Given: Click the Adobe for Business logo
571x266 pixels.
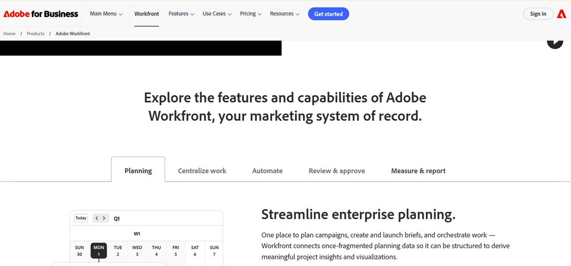Looking at the screenshot, I should [x=41, y=14].
